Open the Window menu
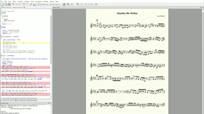204x114 pixels. pyautogui.click(x=46, y=1)
